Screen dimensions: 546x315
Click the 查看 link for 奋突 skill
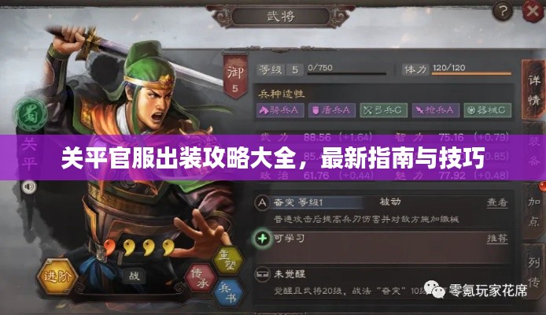click(497, 202)
